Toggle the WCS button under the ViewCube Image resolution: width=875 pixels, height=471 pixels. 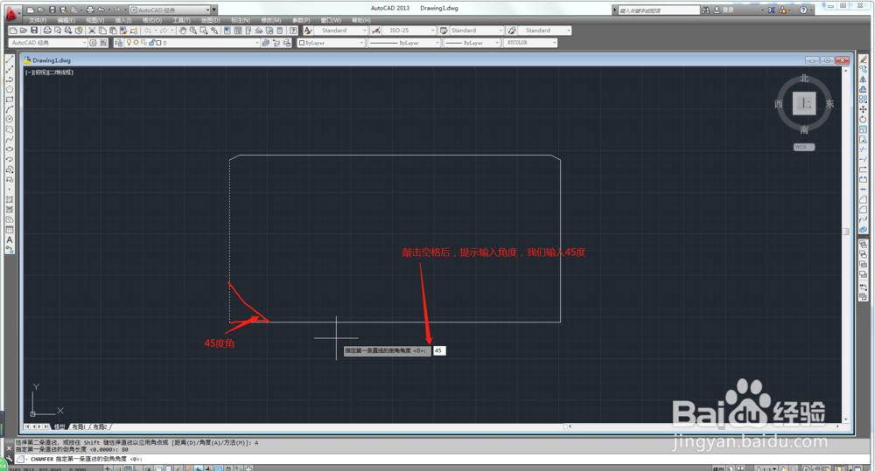(804, 147)
